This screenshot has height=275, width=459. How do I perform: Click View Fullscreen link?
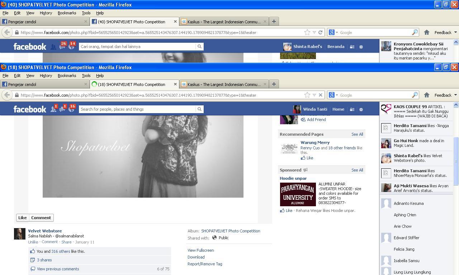200,250
